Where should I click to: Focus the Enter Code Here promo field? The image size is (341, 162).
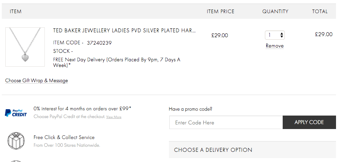tap(226, 122)
